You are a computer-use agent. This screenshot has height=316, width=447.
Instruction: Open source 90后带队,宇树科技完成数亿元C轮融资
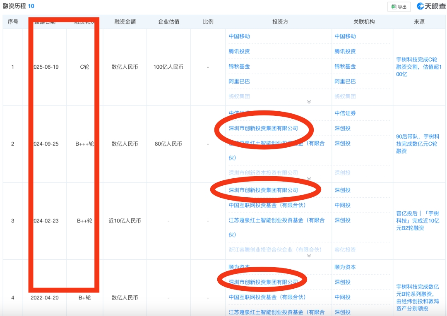pyautogui.click(x=418, y=144)
